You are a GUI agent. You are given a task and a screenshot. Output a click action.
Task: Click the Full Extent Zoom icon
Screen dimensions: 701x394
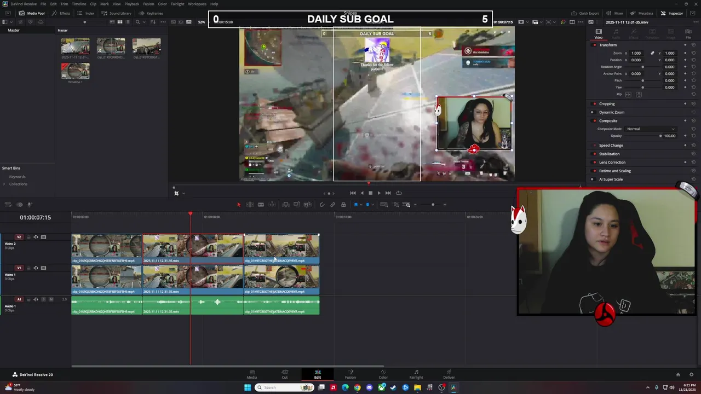pos(384,205)
